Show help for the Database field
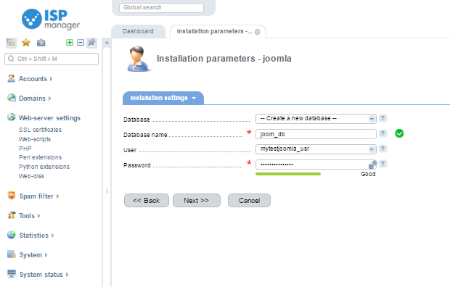Image resolution: width=450 pixels, height=287 pixels. (382, 118)
